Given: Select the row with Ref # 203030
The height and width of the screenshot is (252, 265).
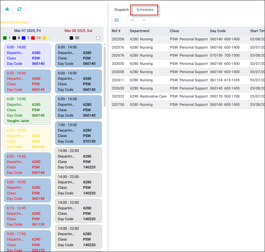Looking at the screenshot, I should pos(188,64).
